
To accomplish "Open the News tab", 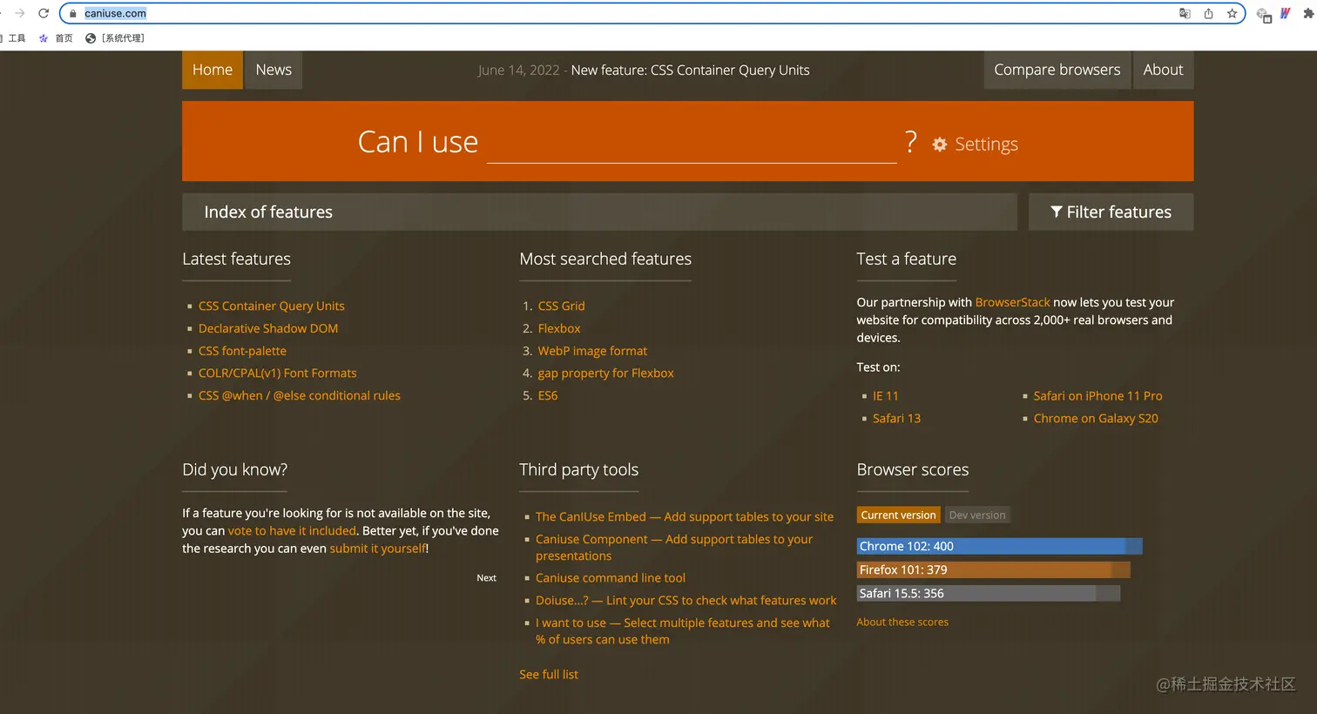I will point(274,70).
